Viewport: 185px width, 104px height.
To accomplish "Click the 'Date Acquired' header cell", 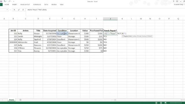I will pos(50,31).
